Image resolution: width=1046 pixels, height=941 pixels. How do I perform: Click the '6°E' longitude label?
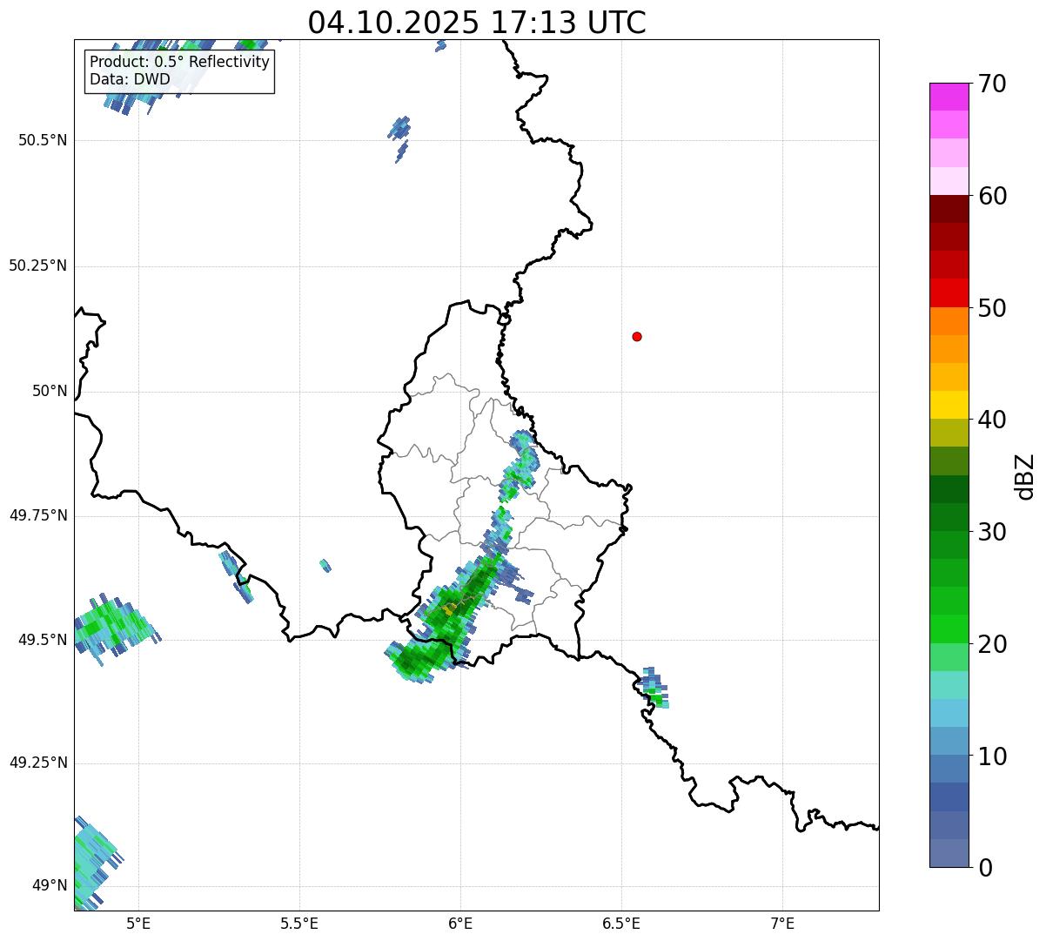click(460, 923)
